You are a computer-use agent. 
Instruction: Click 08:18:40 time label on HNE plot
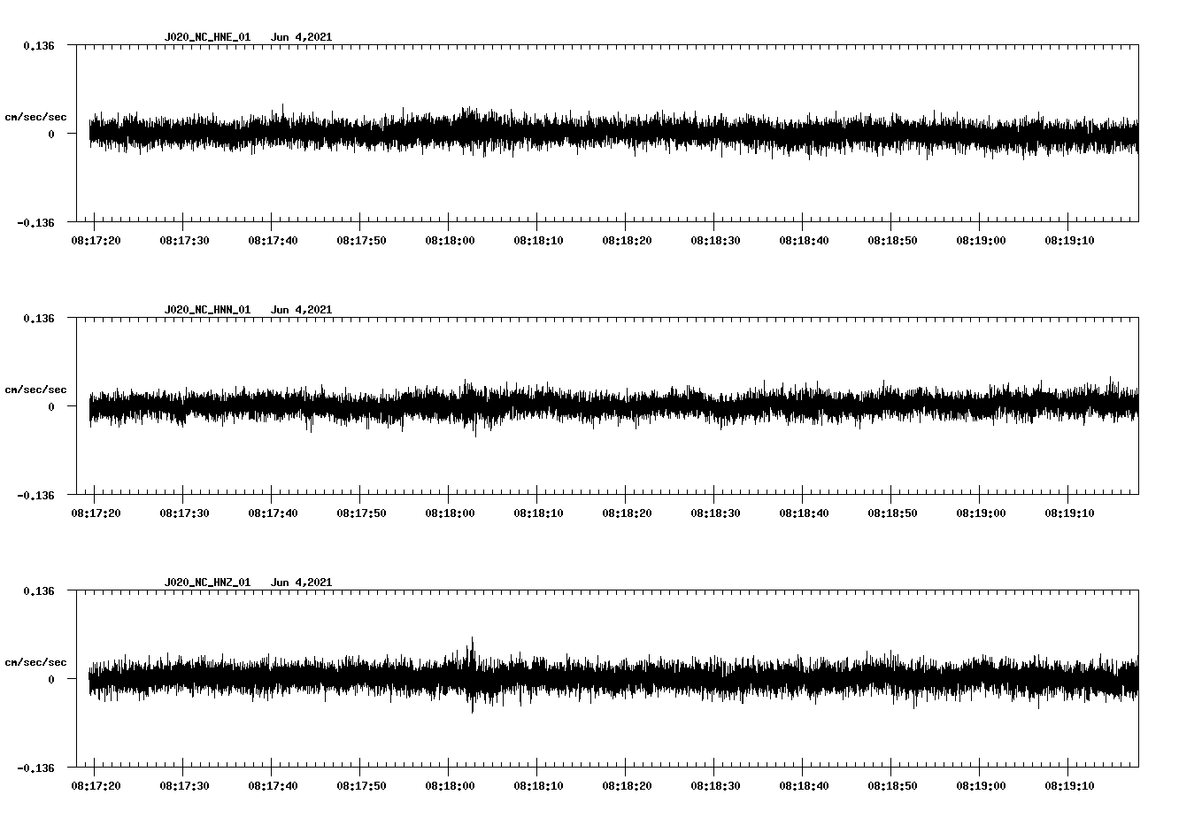point(804,240)
